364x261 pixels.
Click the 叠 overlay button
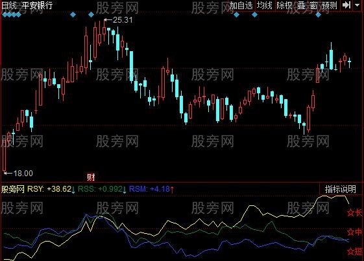click(x=301, y=6)
